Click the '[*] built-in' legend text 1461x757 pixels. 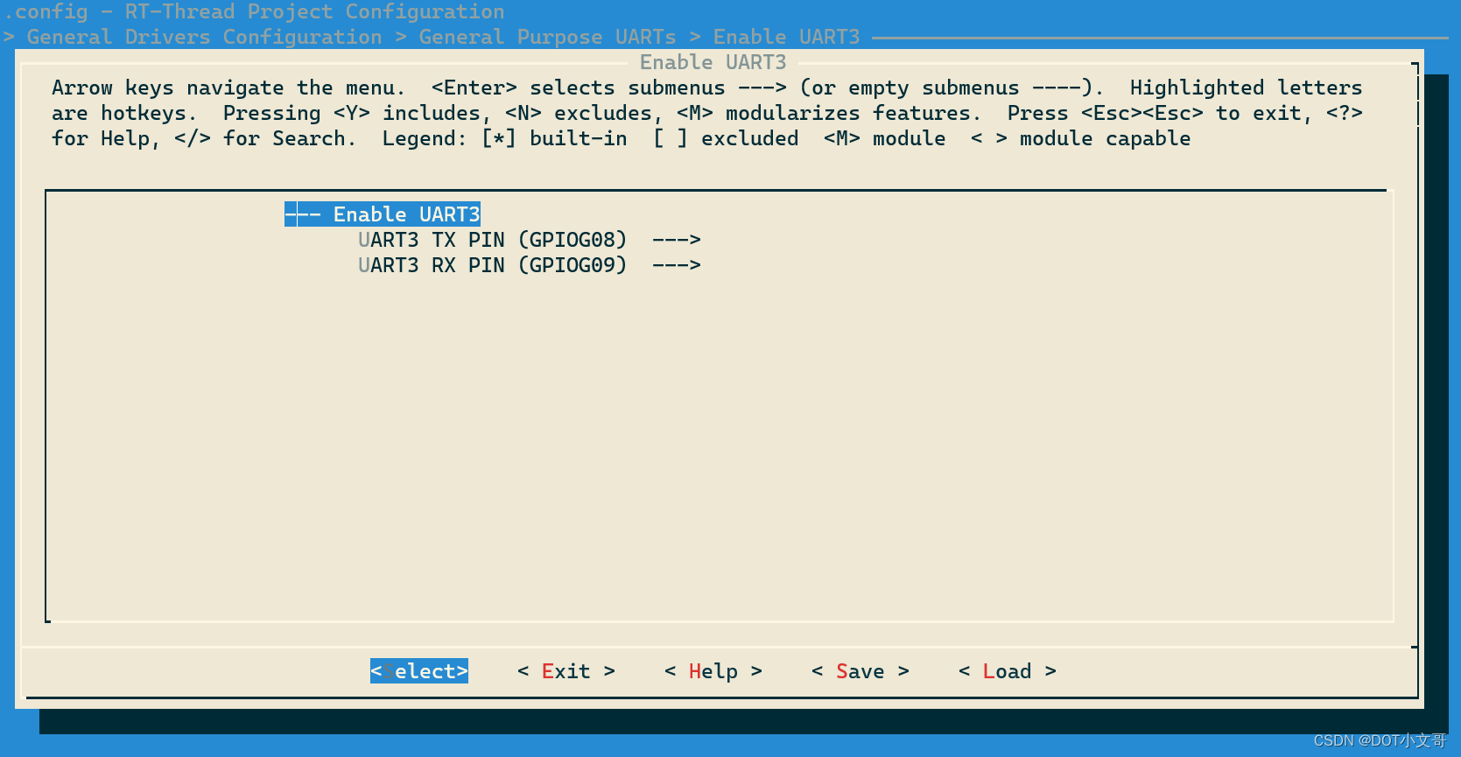[554, 138]
